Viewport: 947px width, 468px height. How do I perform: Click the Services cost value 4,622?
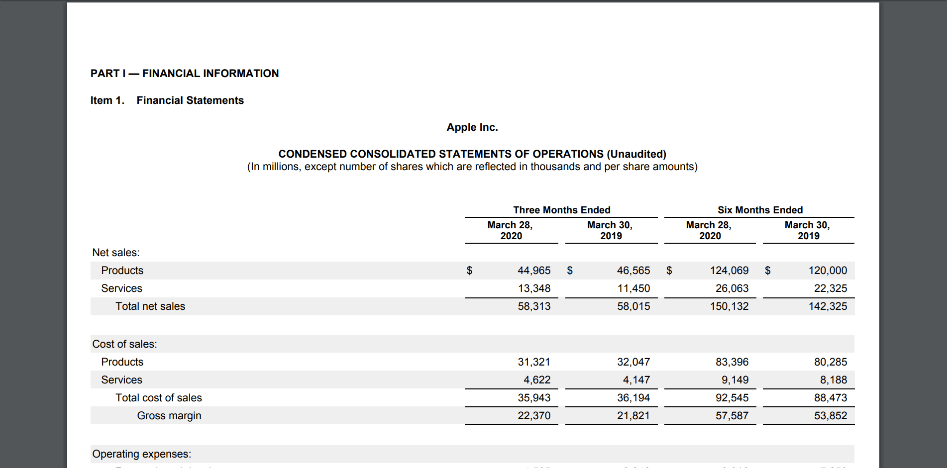coord(537,380)
